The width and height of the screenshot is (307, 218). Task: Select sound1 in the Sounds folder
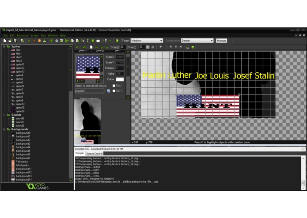point(20,122)
